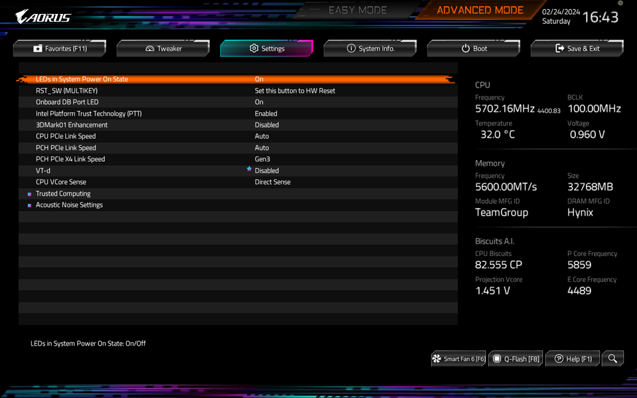Select Intel Platform Trust Technology (PTT) label

(88, 113)
